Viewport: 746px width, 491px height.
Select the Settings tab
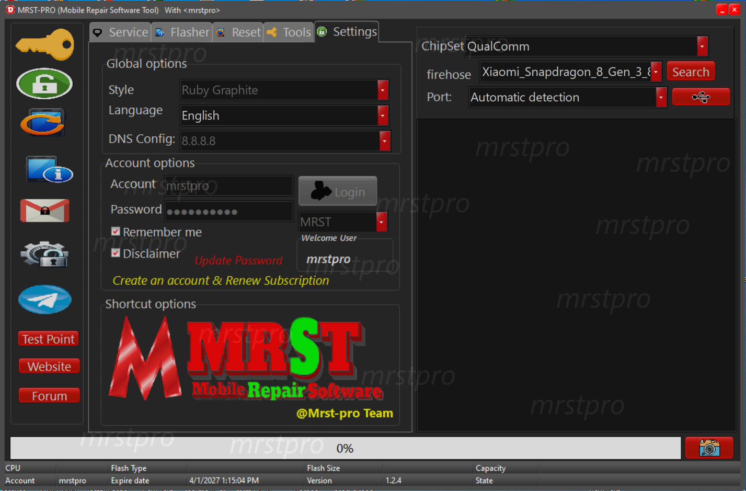(347, 32)
